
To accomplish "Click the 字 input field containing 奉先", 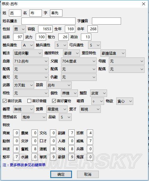I will click(x=56, y=13).
